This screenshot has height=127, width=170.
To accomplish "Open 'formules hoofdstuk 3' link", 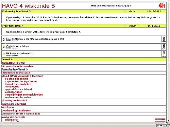I will pos(15,69).
